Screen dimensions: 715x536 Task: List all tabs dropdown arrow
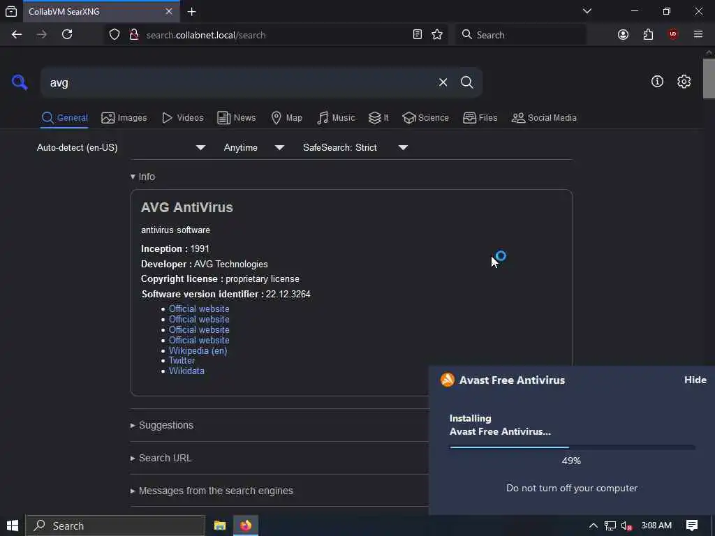click(x=587, y=11)
